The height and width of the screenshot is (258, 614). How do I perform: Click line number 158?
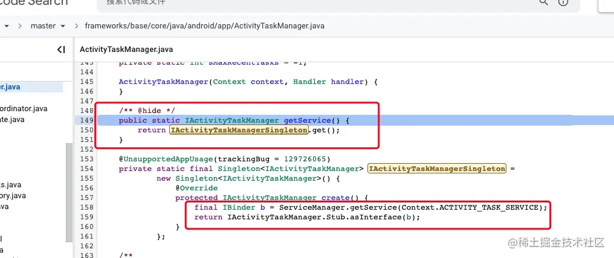[x=86, y=207]
